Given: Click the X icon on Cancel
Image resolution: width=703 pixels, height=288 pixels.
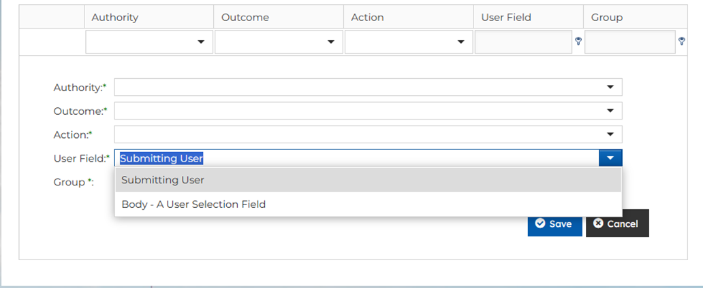Looking at the screenshot, I should pyautogui.click(x=599, y=223).
